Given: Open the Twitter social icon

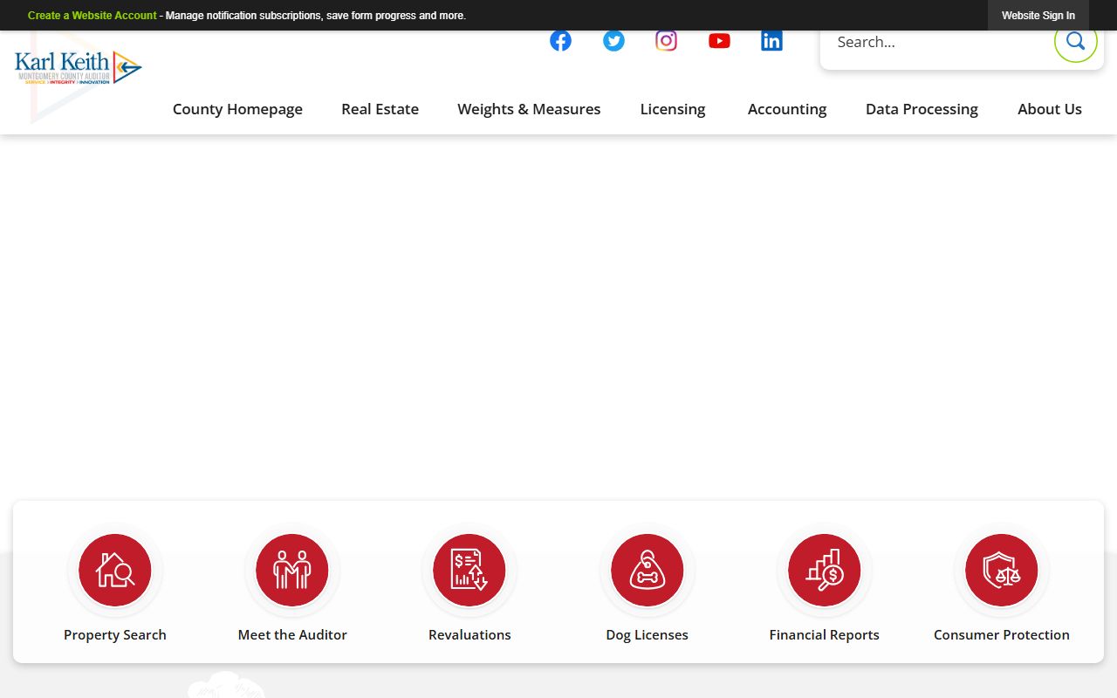Looking at the screenshot, I should pyautogui.click(x=613, y=41).
